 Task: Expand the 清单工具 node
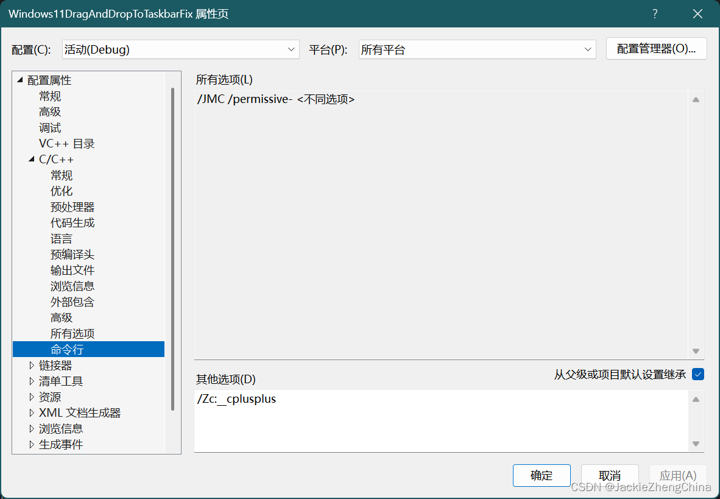[31, 381]
